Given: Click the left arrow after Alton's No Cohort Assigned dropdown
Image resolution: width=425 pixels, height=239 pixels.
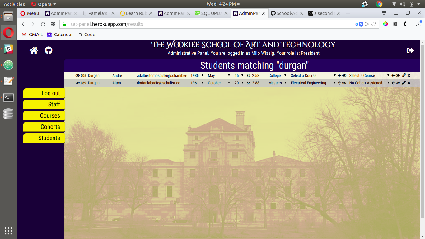Looking at the screenshot, I should (x=393, y=83).
